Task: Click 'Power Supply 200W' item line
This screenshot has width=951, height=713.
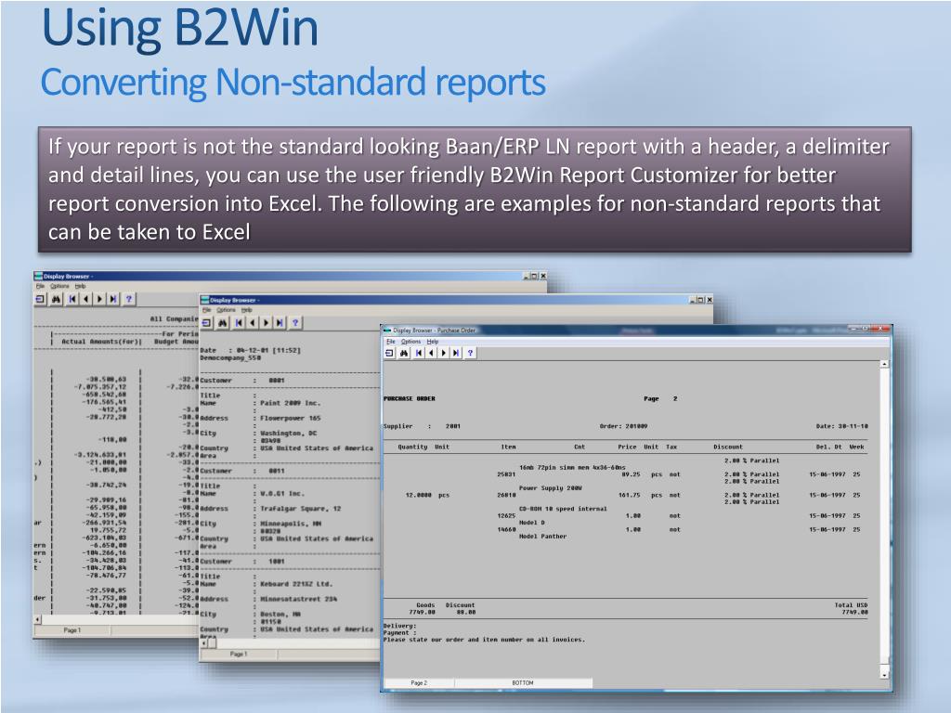Action: pyautogui.click(x=551, y=488)
